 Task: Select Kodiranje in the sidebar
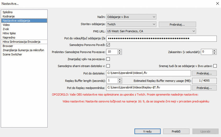pyautogui.click(x=24, y=16)
